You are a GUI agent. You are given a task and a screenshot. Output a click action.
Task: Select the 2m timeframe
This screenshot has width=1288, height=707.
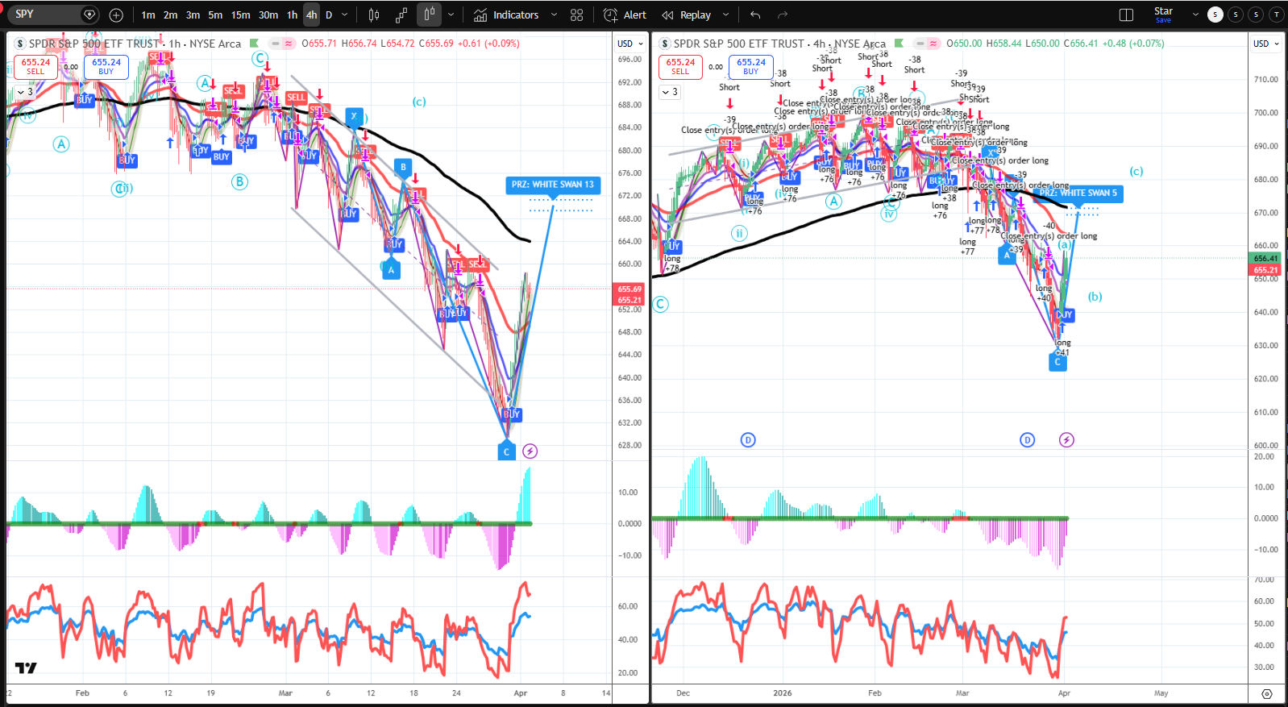pos(171,15)
